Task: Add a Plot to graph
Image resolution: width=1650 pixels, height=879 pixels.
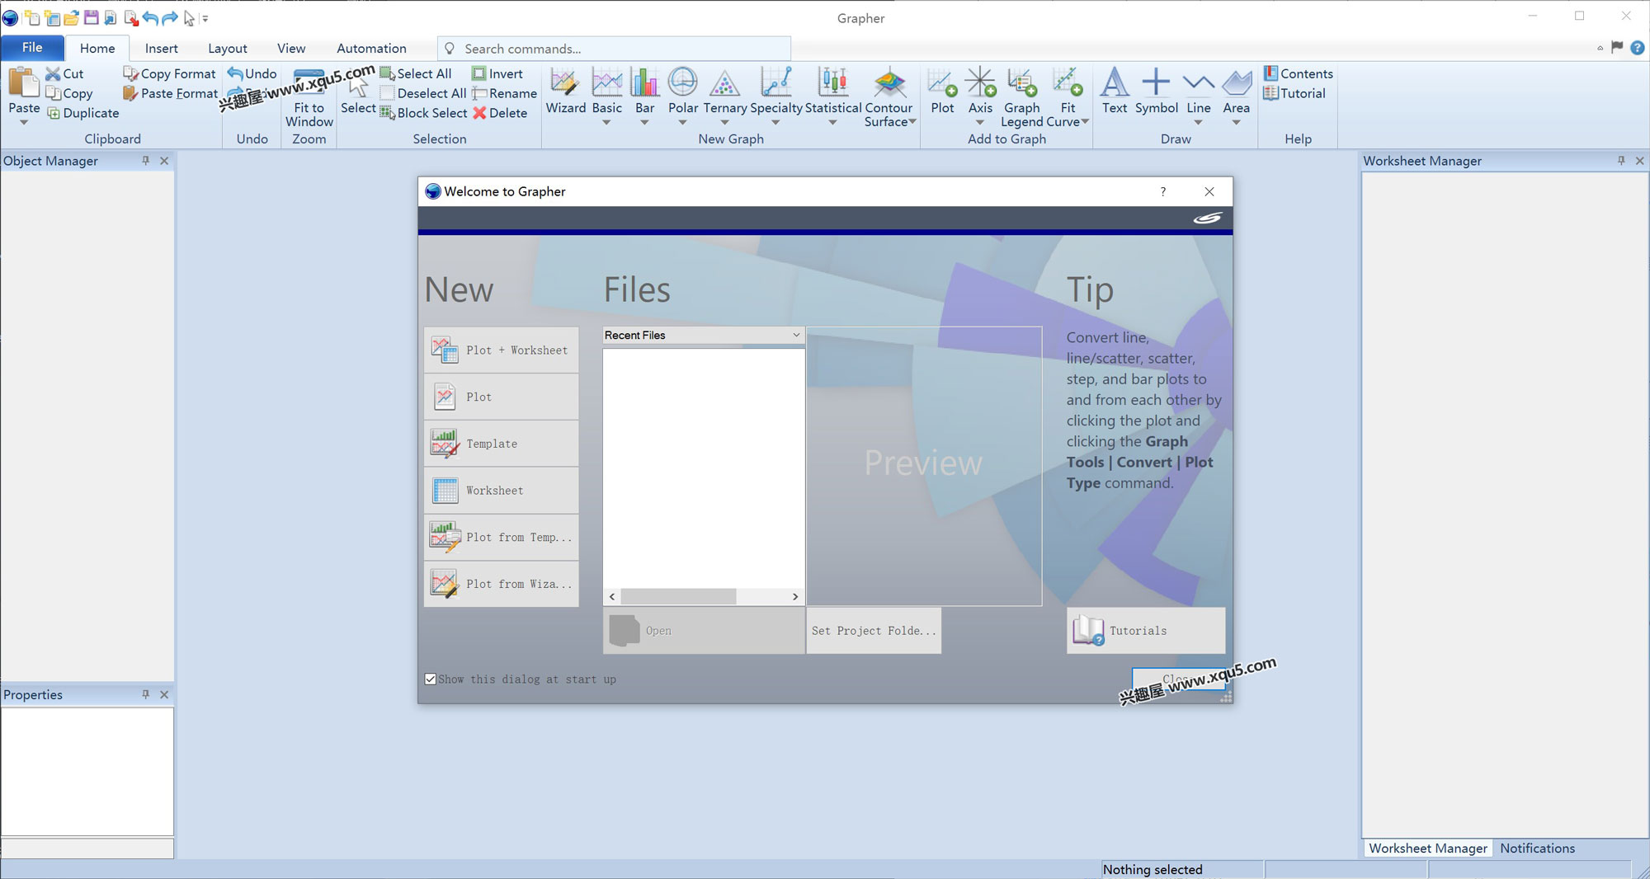Action: click(x=942, y=91)
